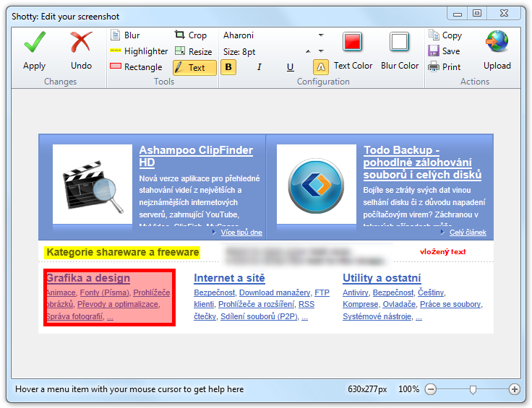Select the Highlighter tool

pyautogui.click(x=139, y=51)
